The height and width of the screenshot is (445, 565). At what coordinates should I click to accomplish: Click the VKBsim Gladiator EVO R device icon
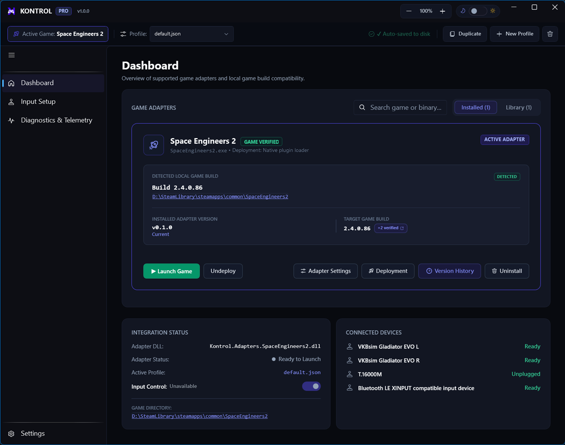point(349,360)
